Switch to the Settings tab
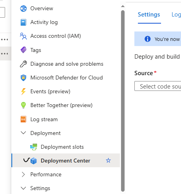This screenshot has width=181, height=194. pyautogui.click(x=149, y=15)
